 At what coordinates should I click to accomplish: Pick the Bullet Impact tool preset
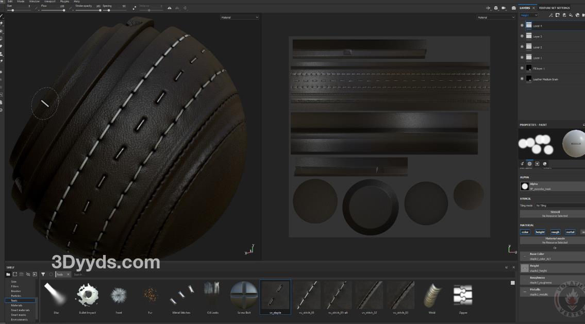87,296
